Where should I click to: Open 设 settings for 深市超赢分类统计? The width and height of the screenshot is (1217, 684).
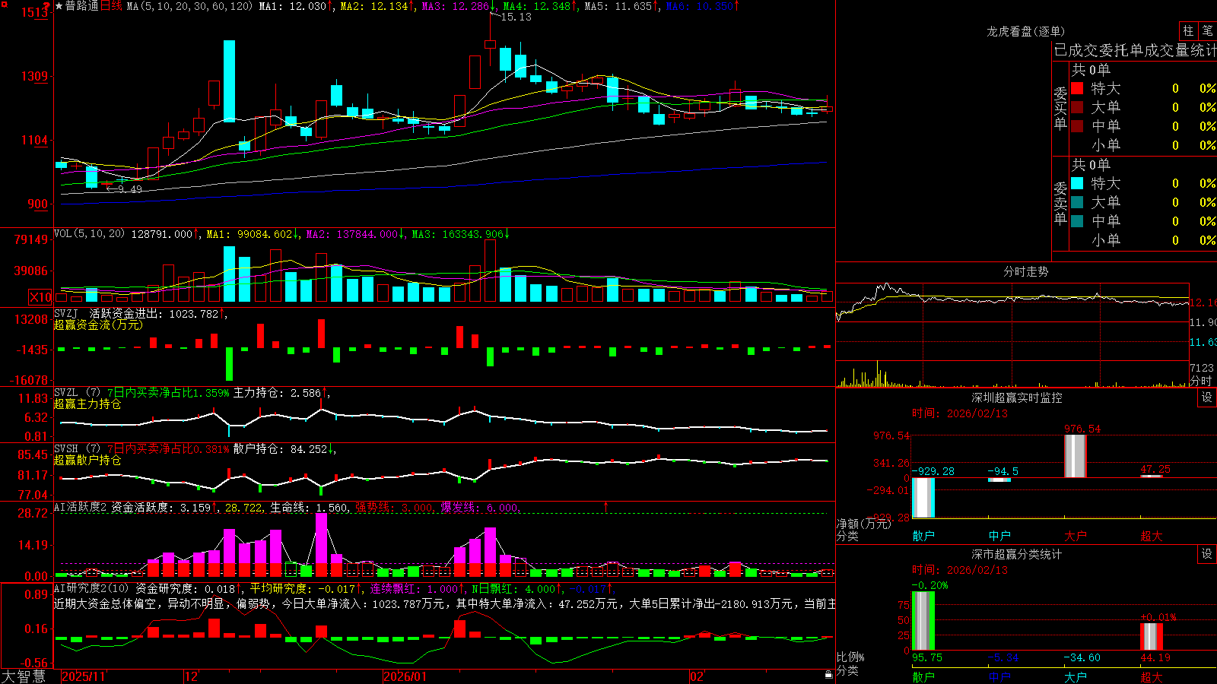pyautogui.click(x=1207, y=554)
